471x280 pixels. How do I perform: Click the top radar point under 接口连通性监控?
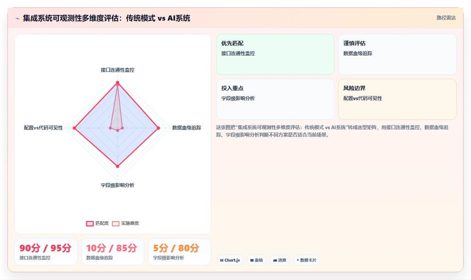[117, 82]
